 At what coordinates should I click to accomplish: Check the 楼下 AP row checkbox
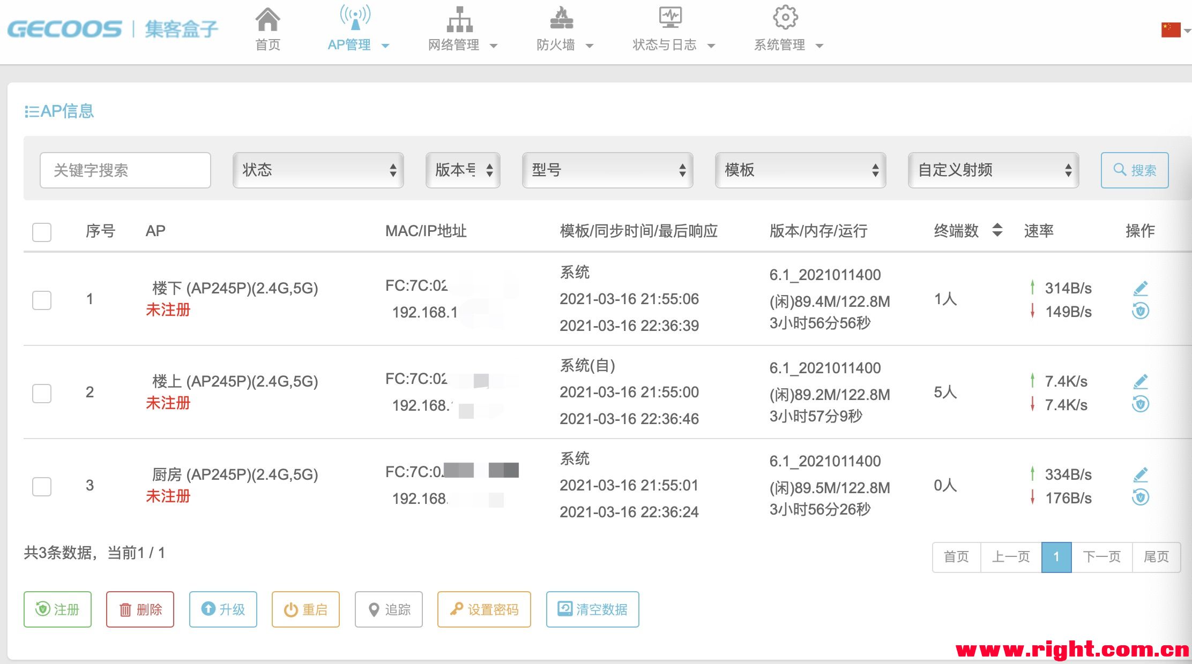(42, 300)
